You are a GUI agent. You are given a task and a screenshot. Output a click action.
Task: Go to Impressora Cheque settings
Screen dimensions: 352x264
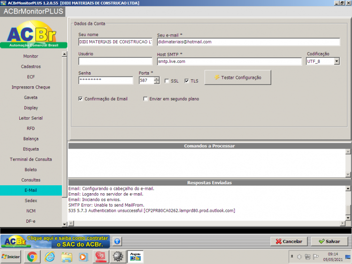(31, 87)
